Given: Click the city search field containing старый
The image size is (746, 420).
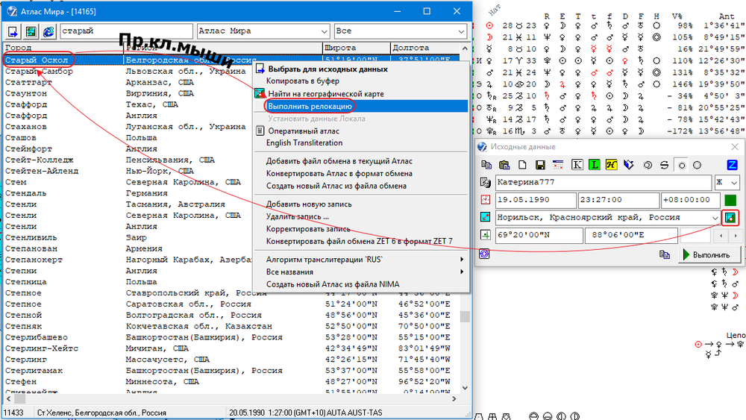Looking at the screenshot, I should (x=126, y=31).
